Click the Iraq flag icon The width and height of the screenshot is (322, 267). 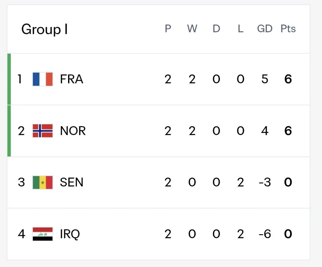tap(43, 234)
